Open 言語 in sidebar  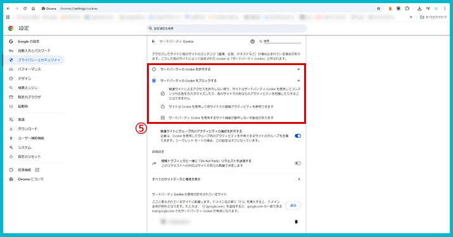point(21,119)
